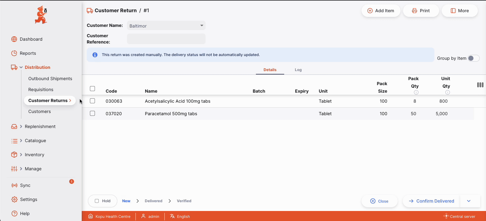486x221 pixels.
Task: Open the column chooser icon in the table header
Action: tap(480, 85)
